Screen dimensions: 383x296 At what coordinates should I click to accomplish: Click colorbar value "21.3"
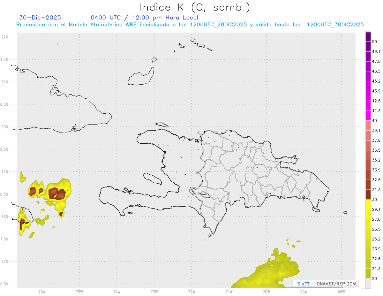[x=376, y=269]
